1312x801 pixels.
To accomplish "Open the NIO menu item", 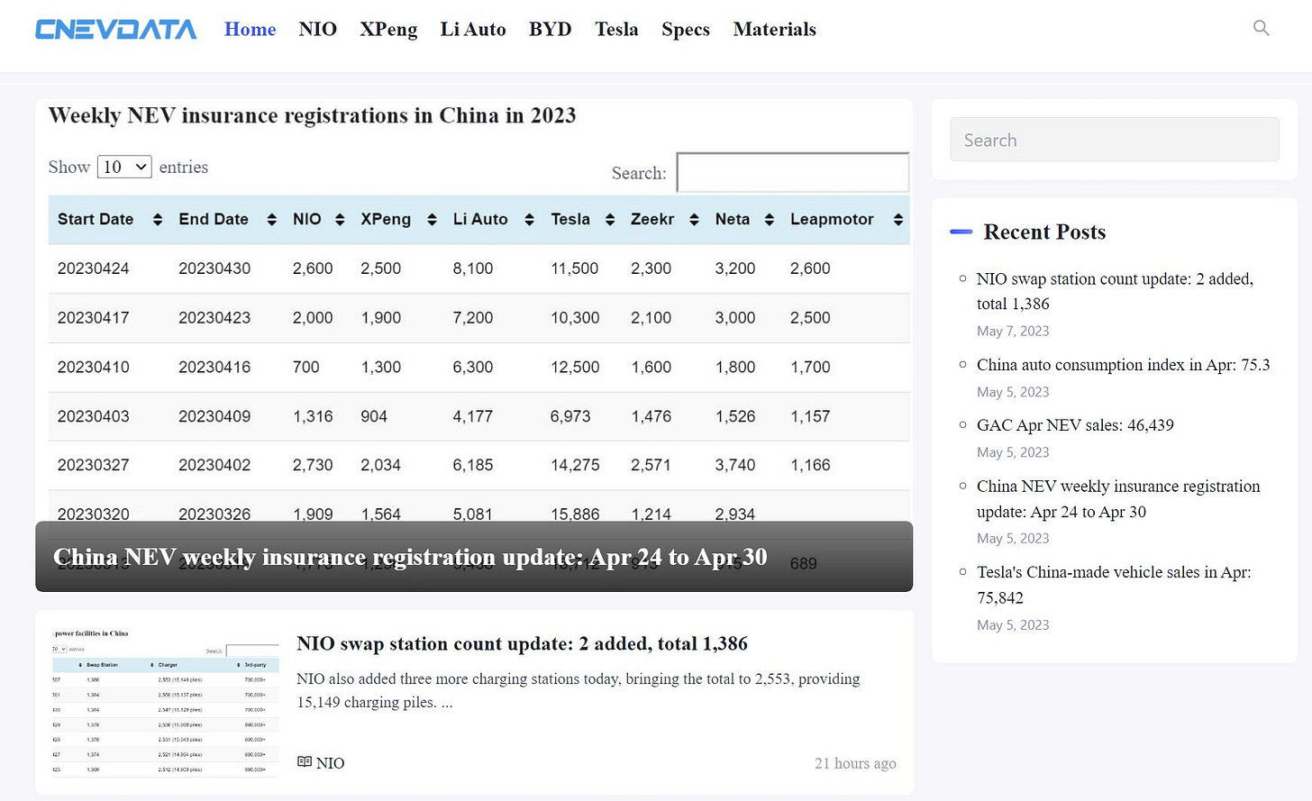I will point(318,29).
